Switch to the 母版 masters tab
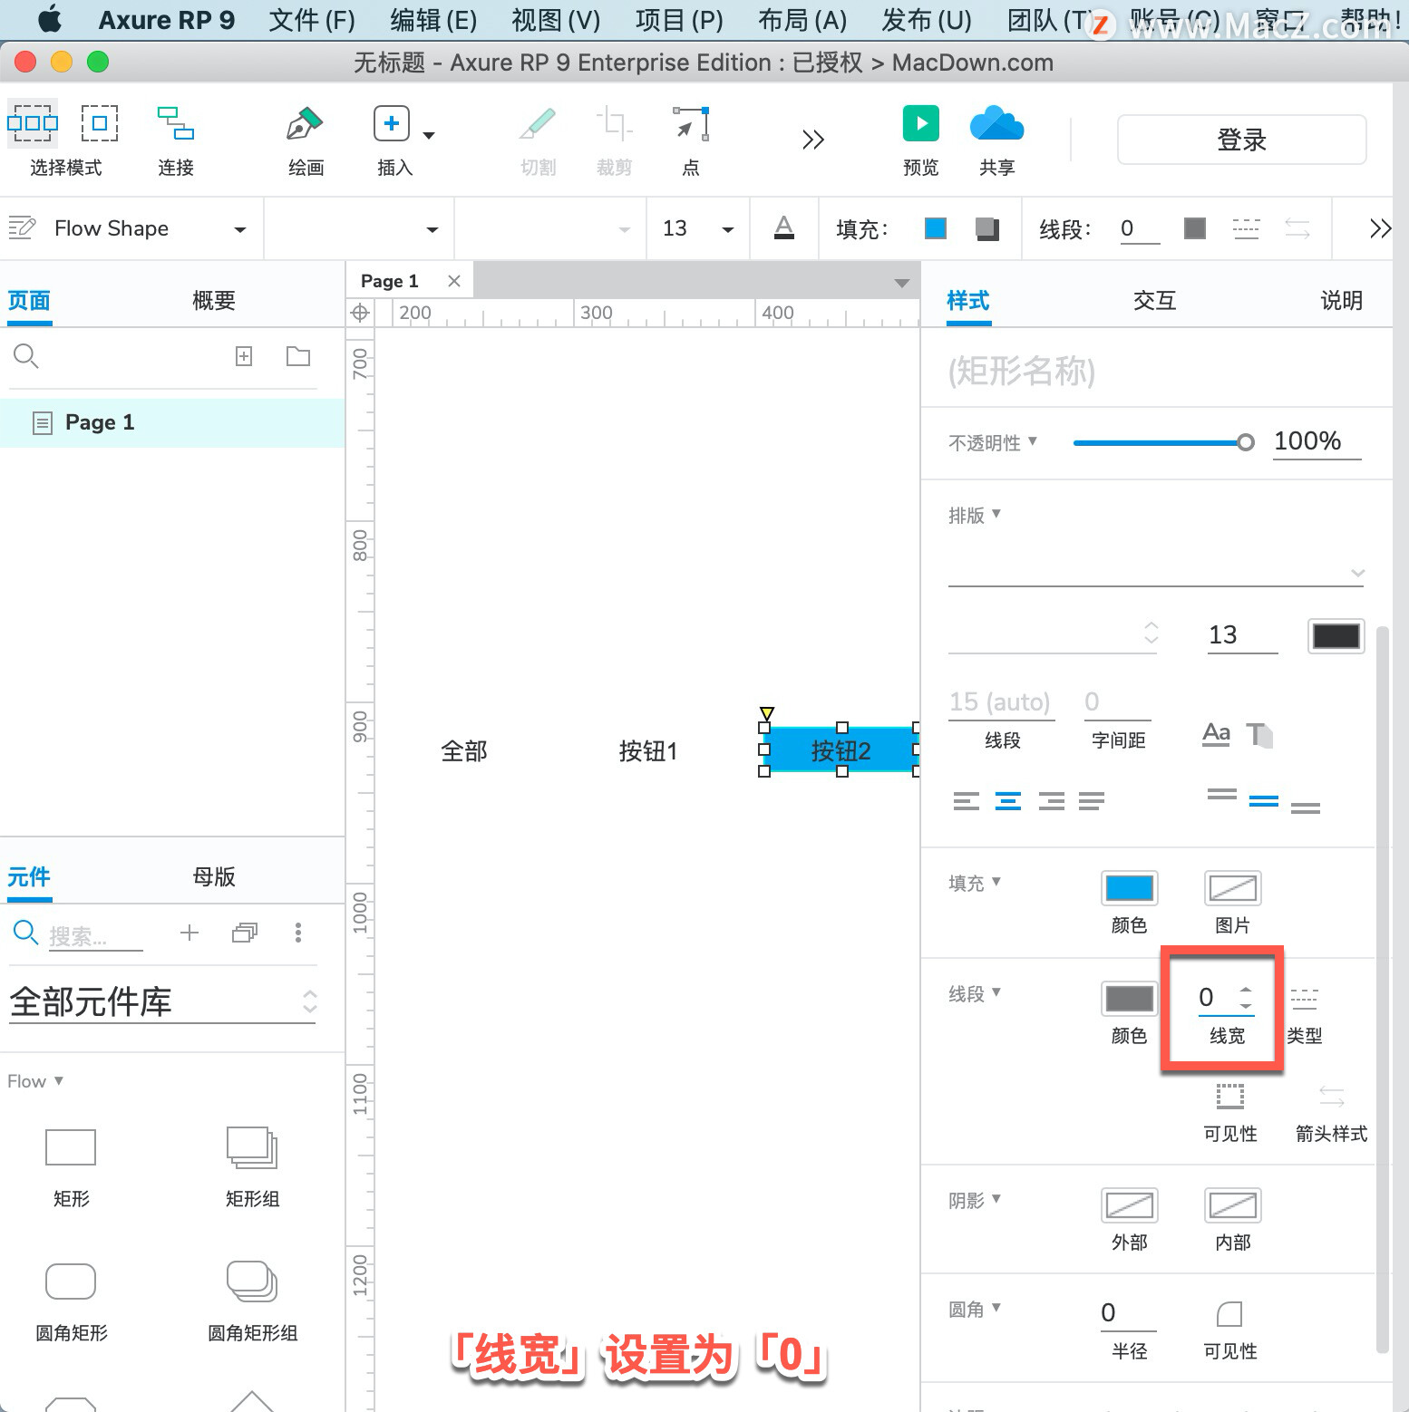 (214, 876)
